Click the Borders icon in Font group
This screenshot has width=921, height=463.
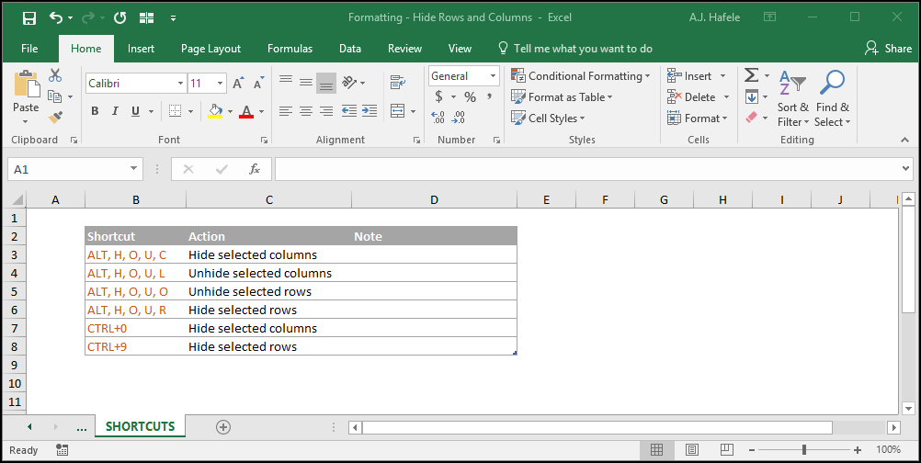coord(175,111)
